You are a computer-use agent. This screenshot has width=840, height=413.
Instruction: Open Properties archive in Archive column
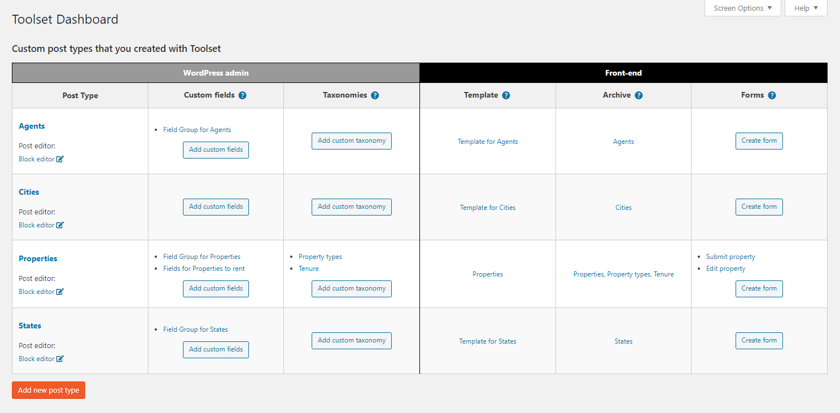[x=588, y=274]
